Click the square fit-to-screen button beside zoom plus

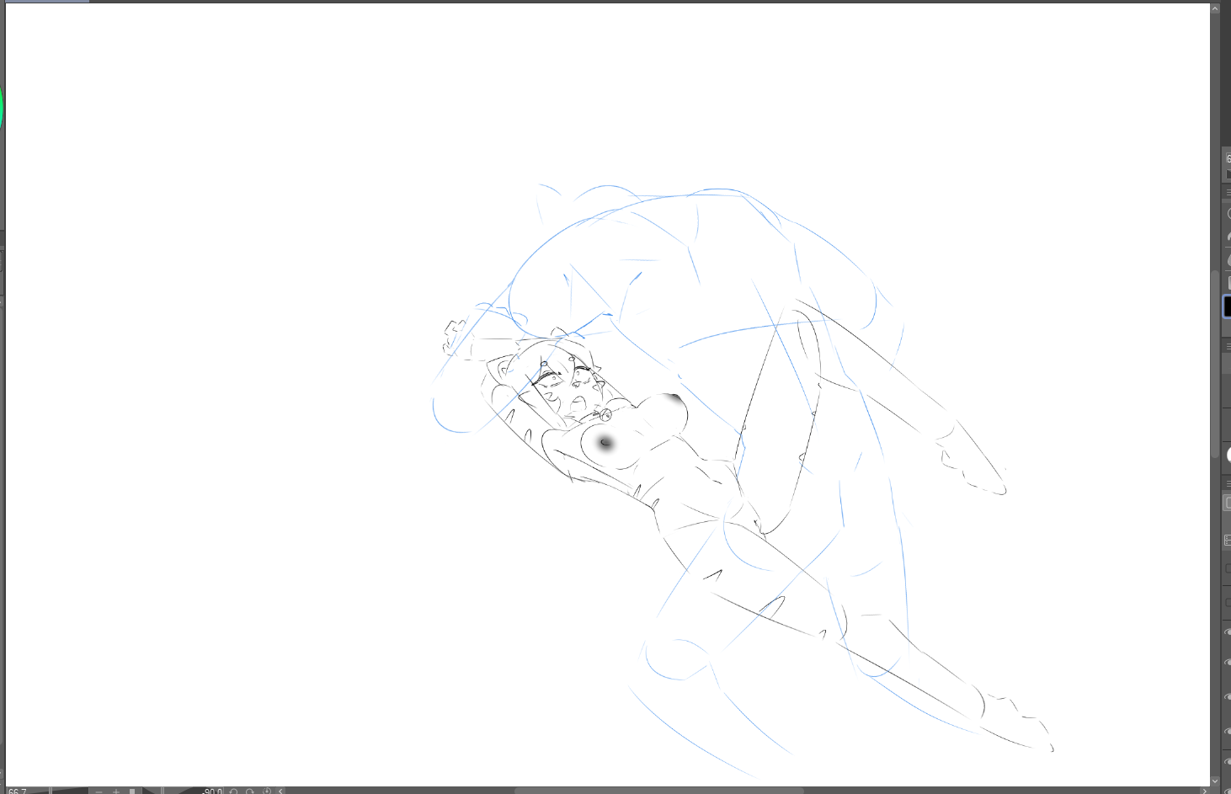[132, 791]
